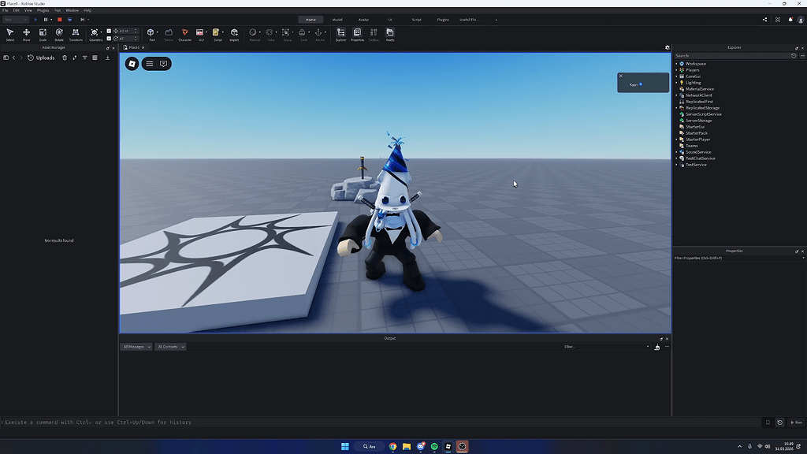Open the in-game chat icon
807x454 pixels.
(164, 64)
